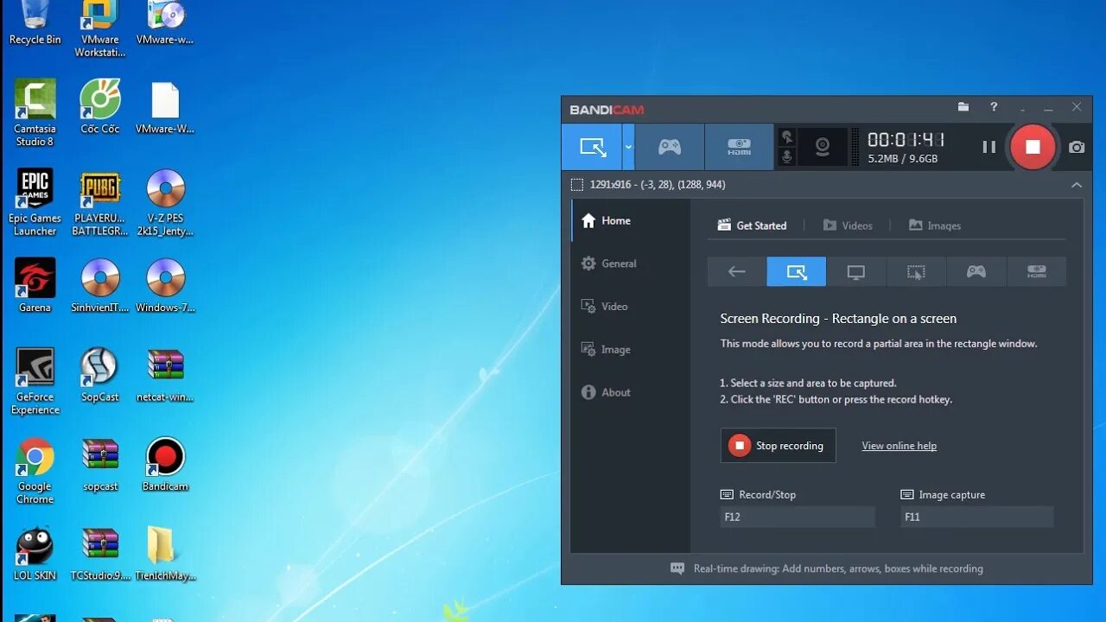The width and height of the screenshot is (1106, 622).
Task: Select V-Z PES 2k15 disc image icon
Action: (x=165, y=202)
